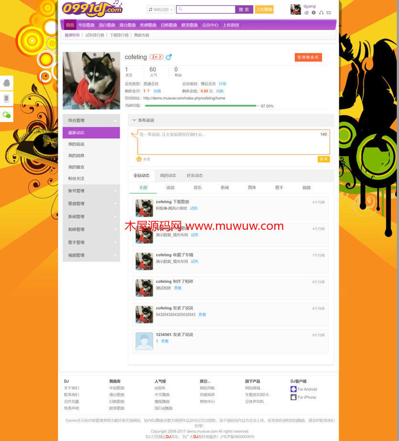Open the search type dropdown beside search box
The image size is (399, 441).
[x=161, y=10]
